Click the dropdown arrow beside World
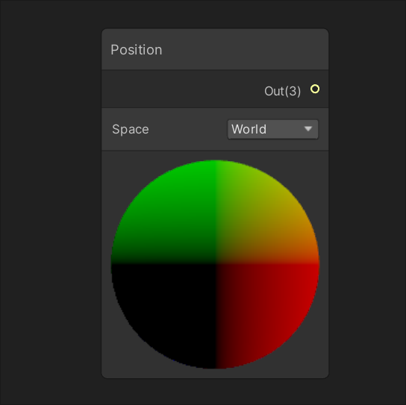Screen dimensions: 406x405 [308, 129]
